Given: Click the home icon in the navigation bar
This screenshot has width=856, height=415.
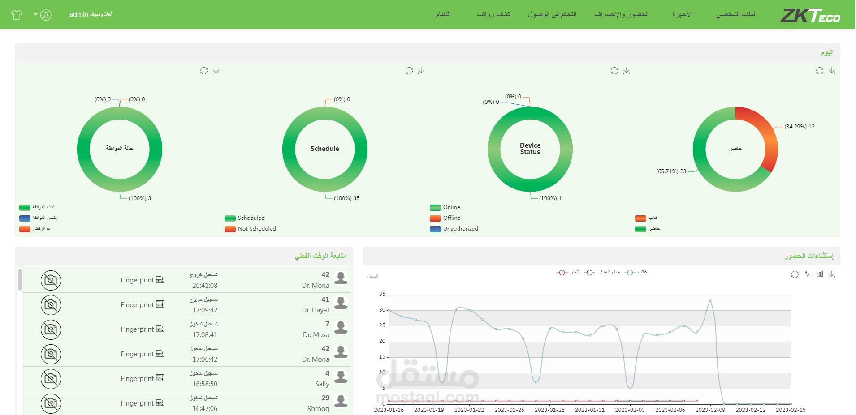Looking at the screenshot, I should point(17,14).
